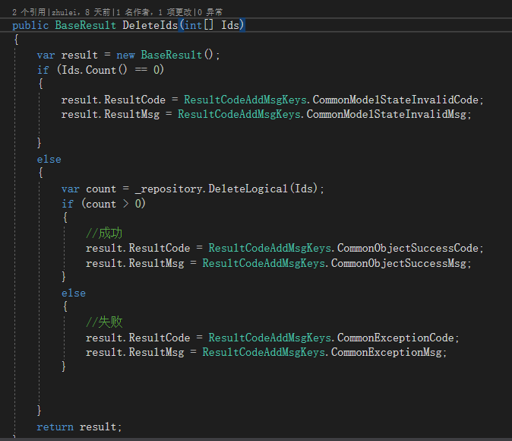Click ResultCodeAddMsgKeys on the CommonObjectSuccessCode line
This screenshot has height=441, width=512.
tap(270, 248)
